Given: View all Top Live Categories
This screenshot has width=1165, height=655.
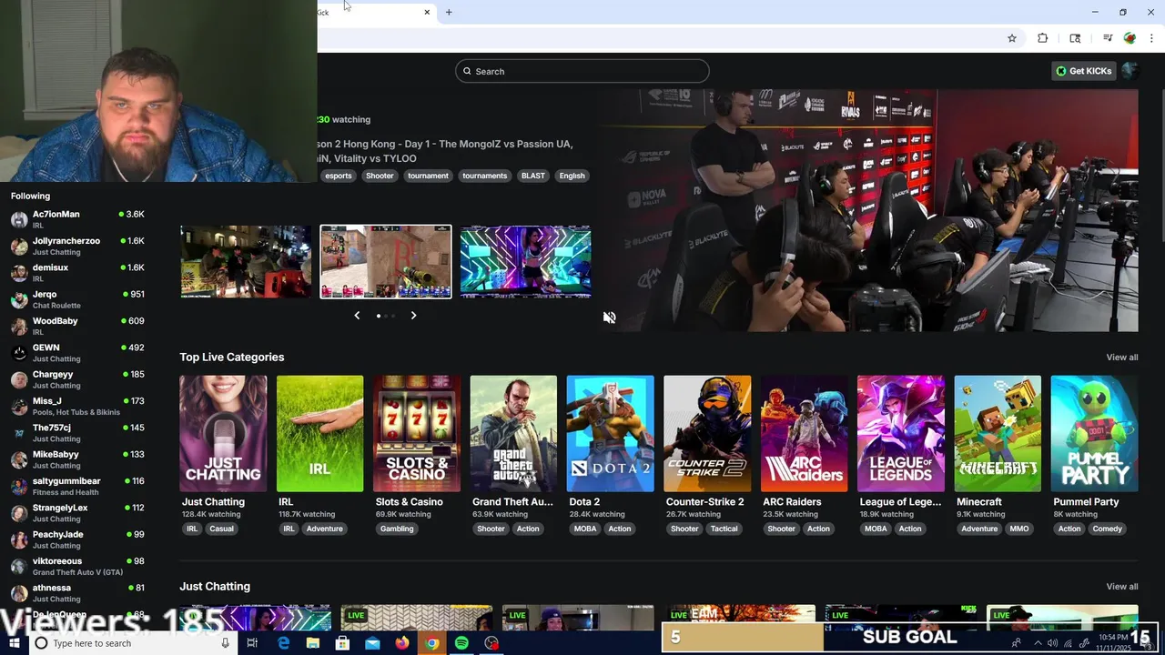Looking at the screenshot, I should (x=1121, y=358).
